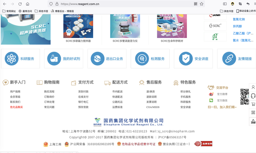
Task: Click the padlock site security icon
Action: click(57, 4)
